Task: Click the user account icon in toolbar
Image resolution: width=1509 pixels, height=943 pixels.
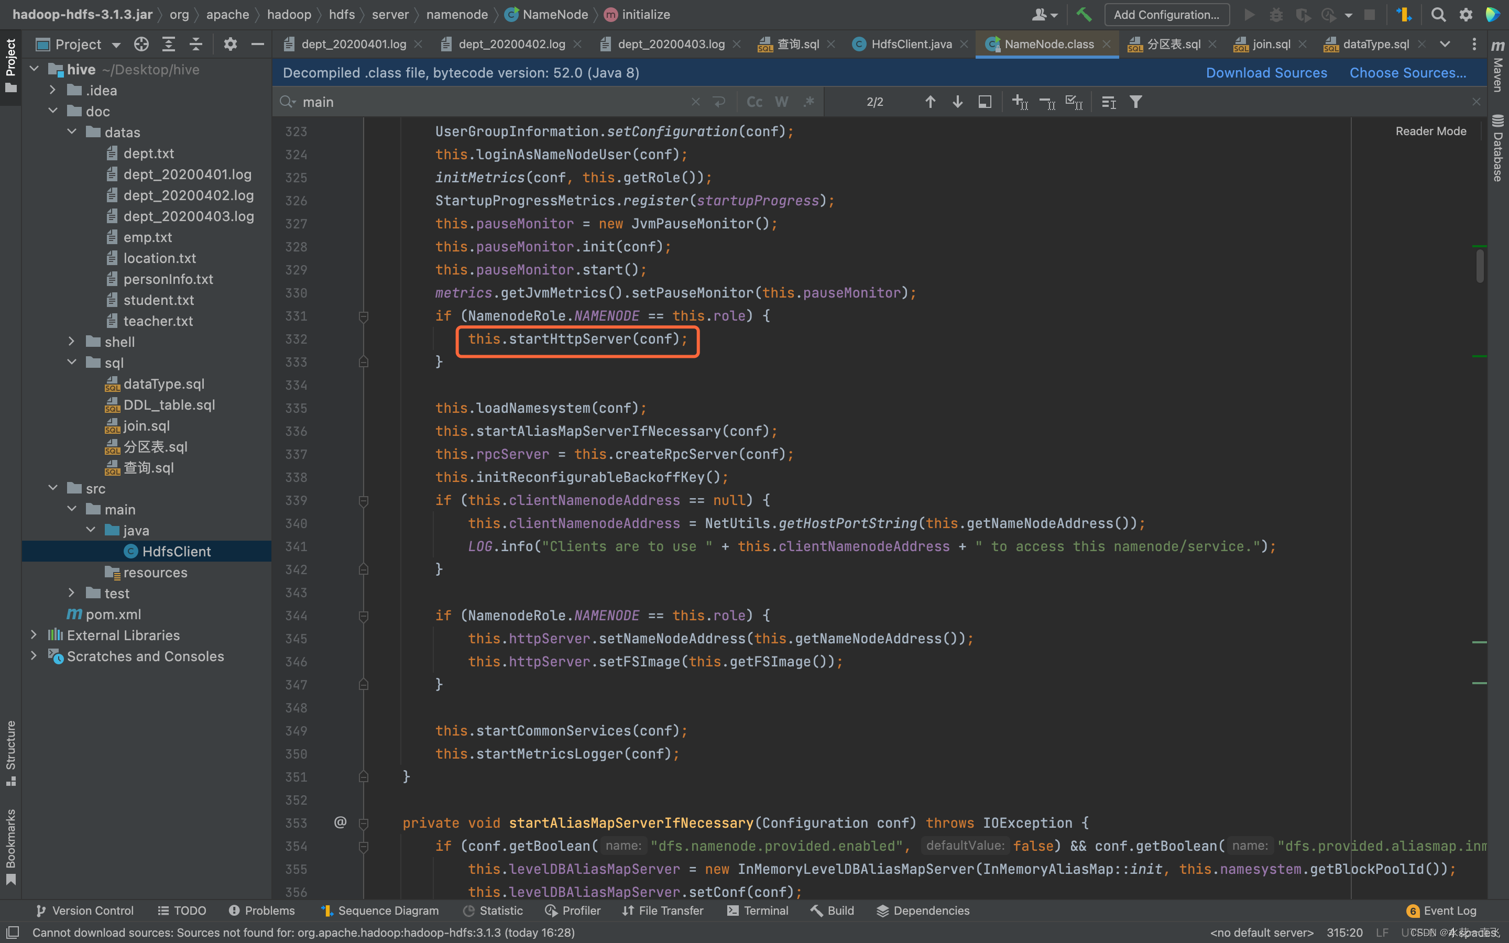Action: pos(1044,14)
